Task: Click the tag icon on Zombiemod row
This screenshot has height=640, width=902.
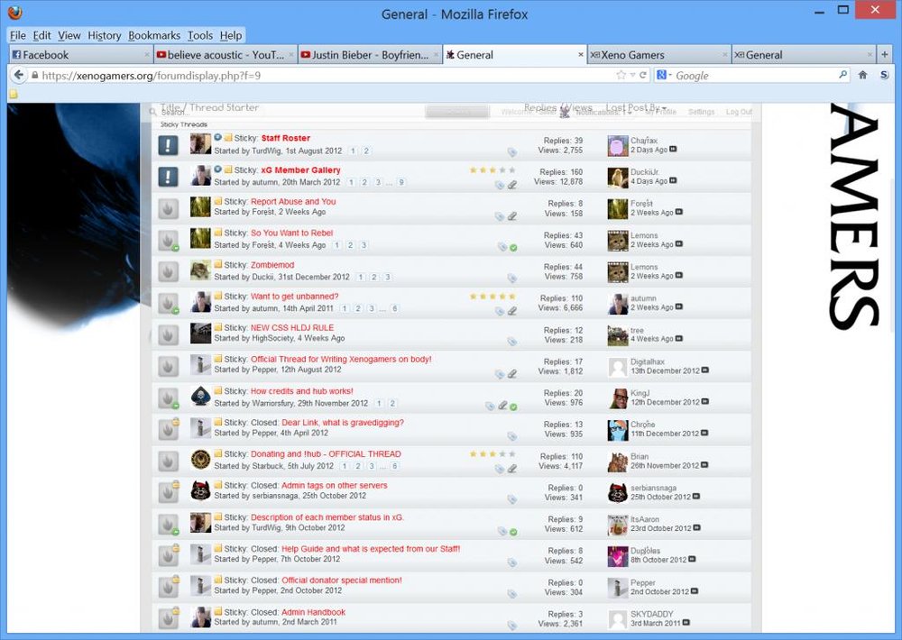Action: point(511,279)
